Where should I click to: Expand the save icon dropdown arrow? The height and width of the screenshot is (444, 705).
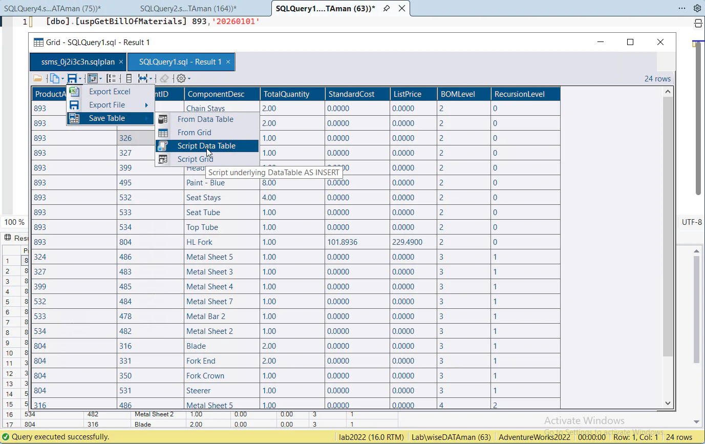click(80, 79)
